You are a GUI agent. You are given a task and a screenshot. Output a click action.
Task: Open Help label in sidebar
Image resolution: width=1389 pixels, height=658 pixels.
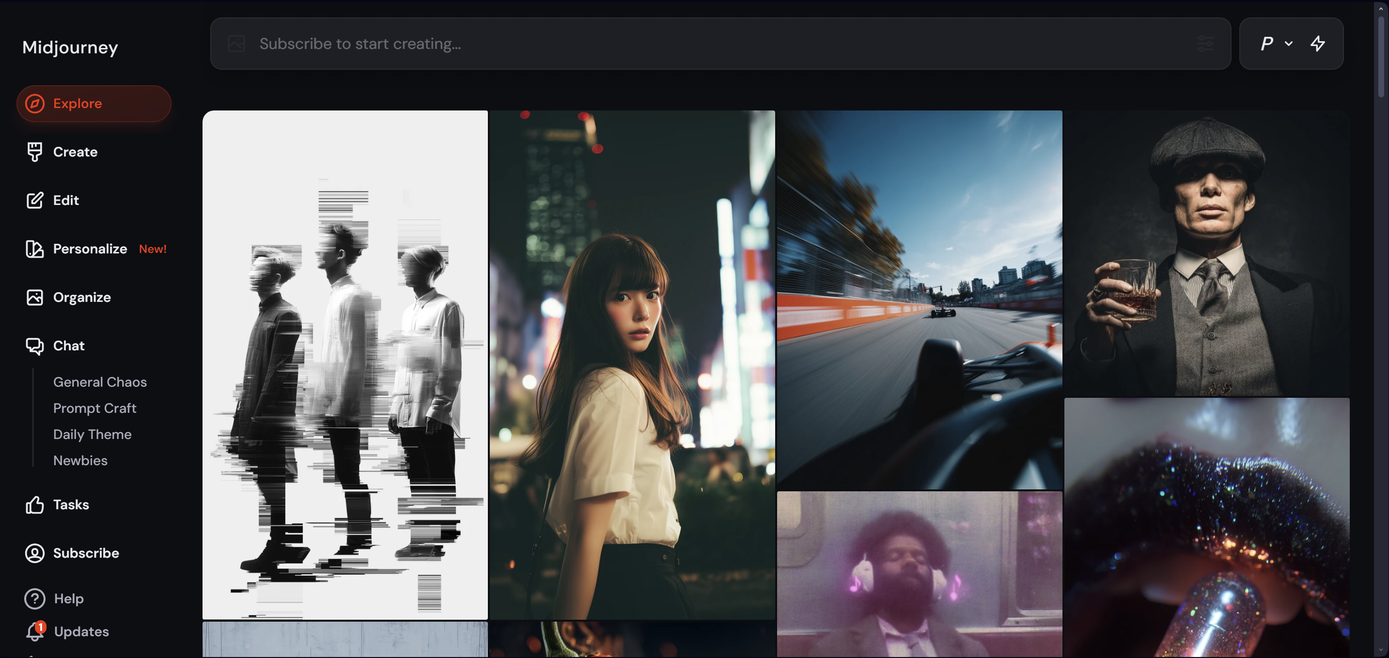(x=69, y=599)
